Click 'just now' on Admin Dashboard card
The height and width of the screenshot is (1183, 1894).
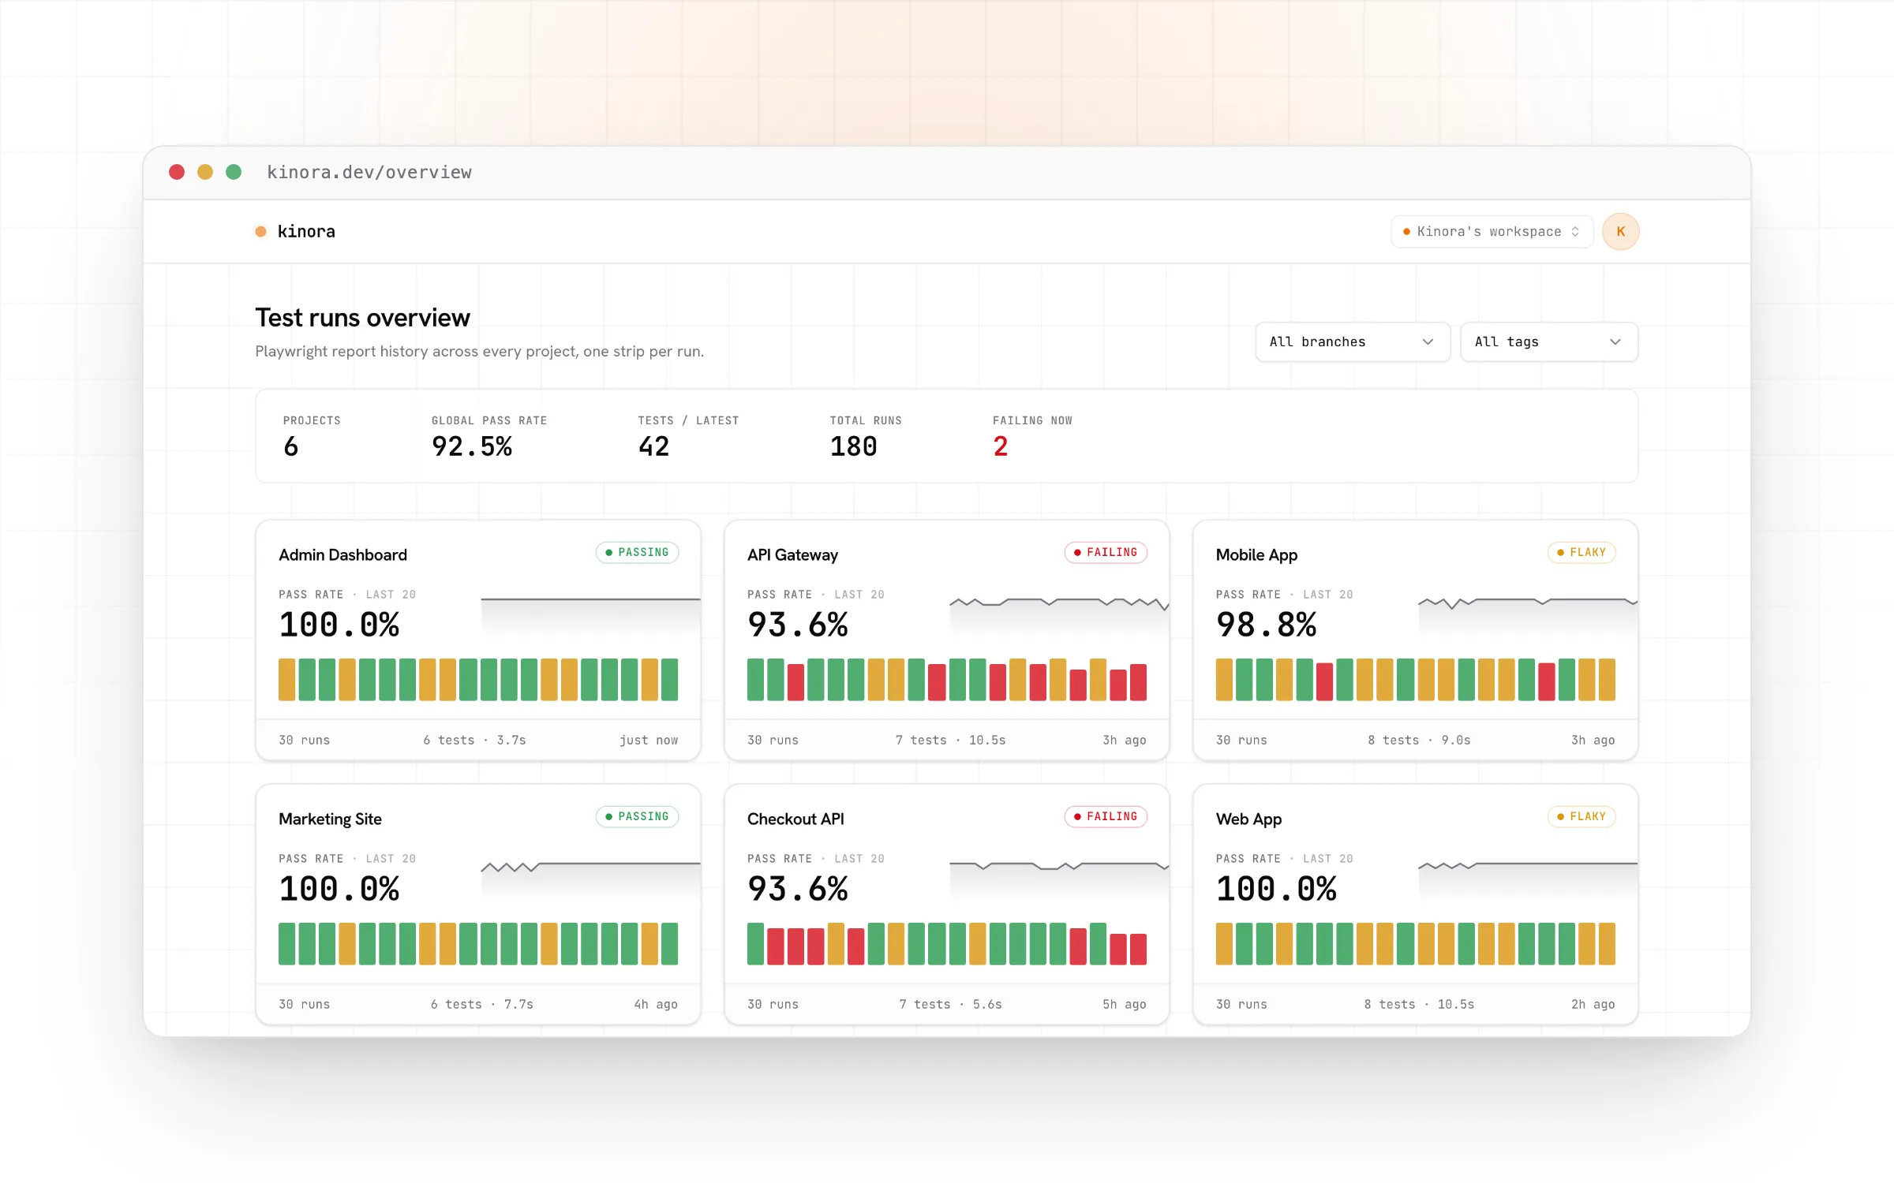point(649,740)
